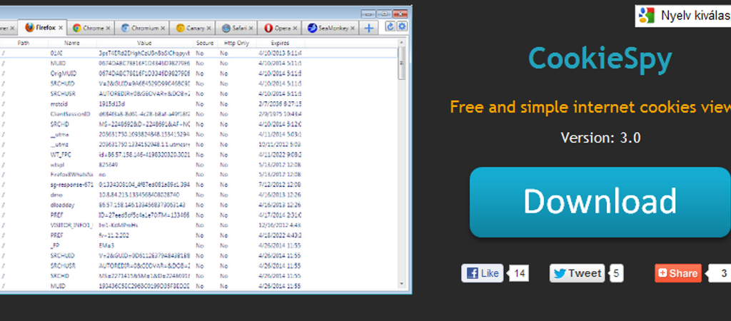Click the Google logo icon beside language selector
The height and width of the screenshot is (321, 731).
647,16
